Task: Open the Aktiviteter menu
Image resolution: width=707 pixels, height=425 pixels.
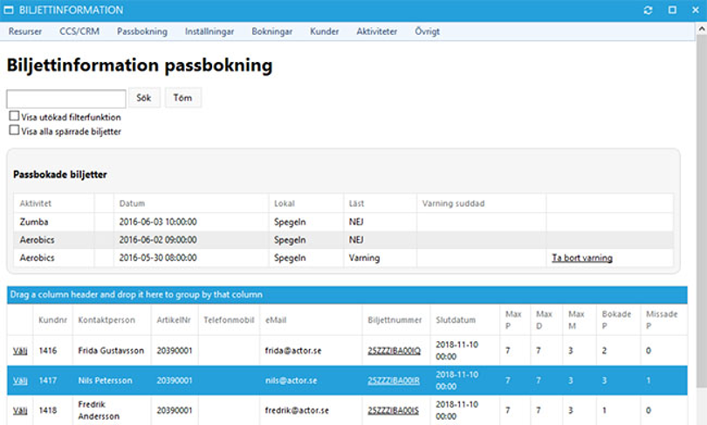Action: pos(376,31)
